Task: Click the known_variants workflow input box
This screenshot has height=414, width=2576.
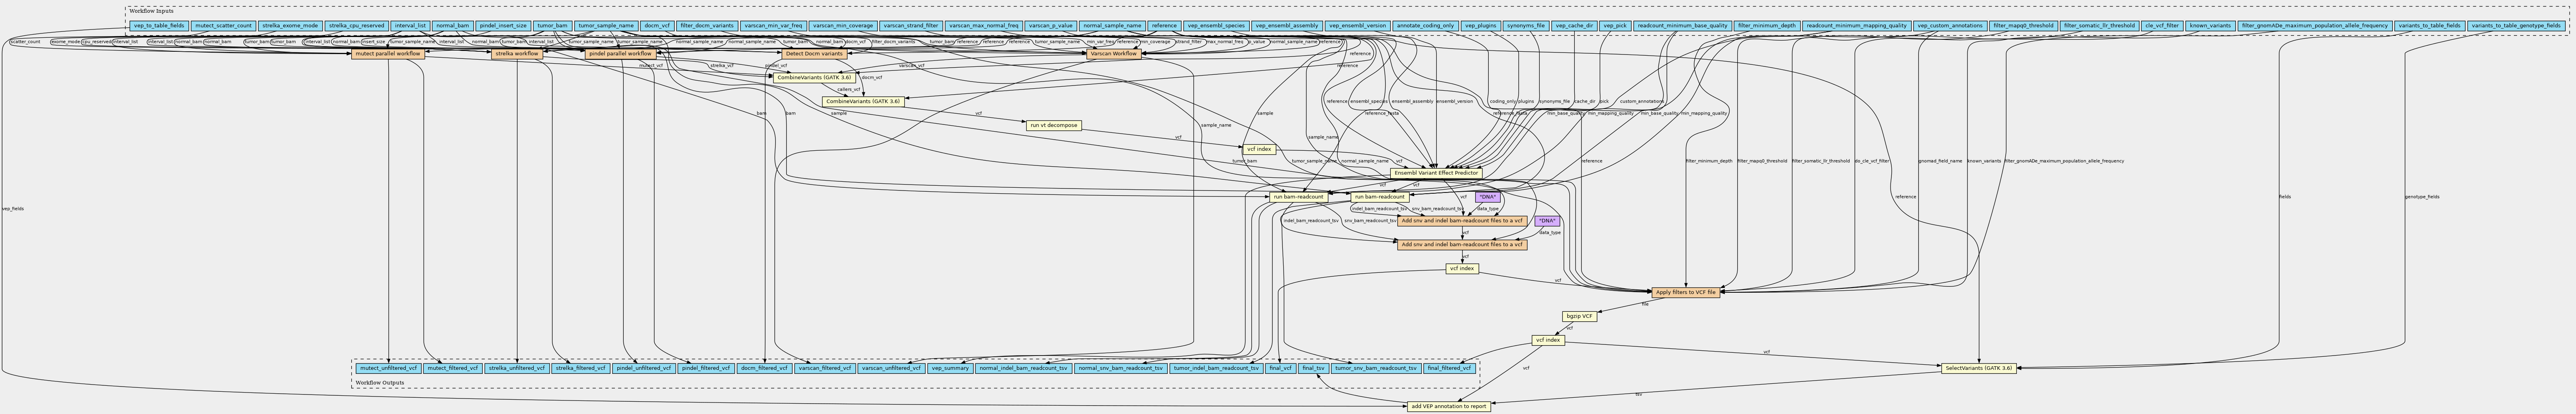Action: point(2210,25)
